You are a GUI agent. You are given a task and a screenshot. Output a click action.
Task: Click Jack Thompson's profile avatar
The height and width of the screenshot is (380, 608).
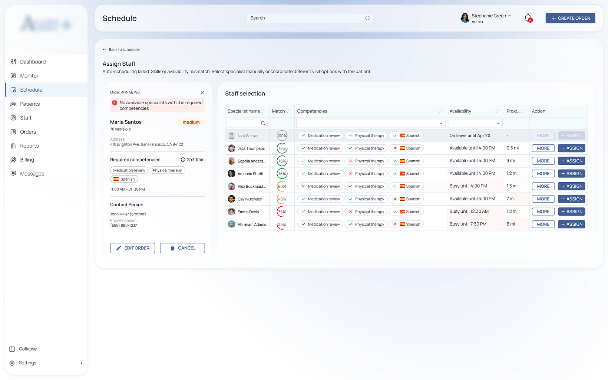pos(231,148)
